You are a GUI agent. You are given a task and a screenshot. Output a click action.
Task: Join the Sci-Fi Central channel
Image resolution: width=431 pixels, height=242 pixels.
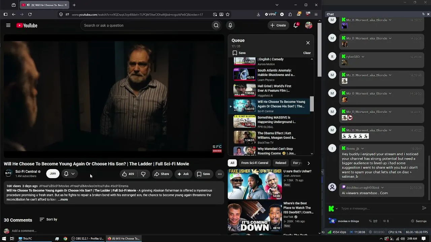click(53, 173)
